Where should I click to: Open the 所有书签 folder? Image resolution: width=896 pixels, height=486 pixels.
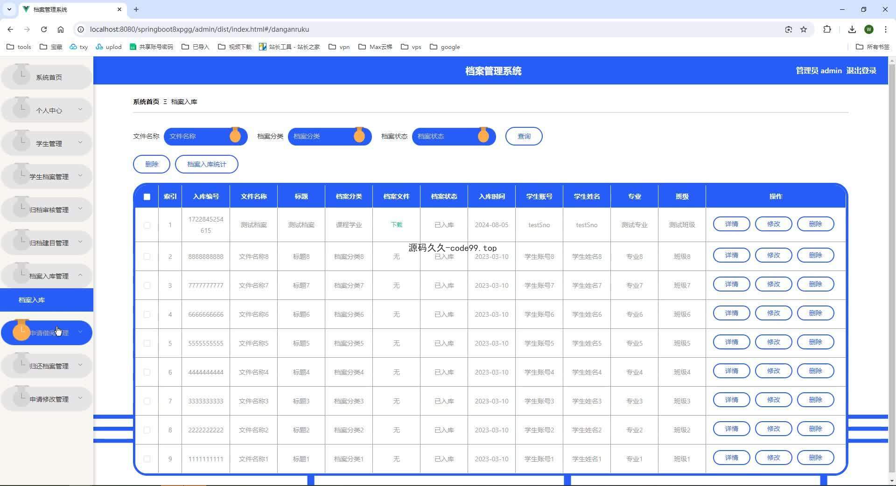coord(873,47)
